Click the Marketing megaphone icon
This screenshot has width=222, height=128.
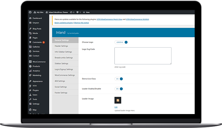30,75
